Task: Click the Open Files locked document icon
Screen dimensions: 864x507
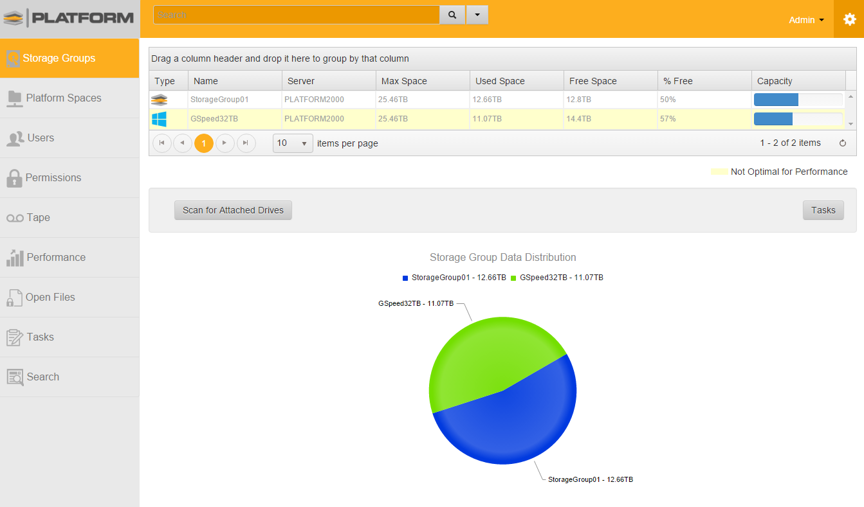Action: 14,298
